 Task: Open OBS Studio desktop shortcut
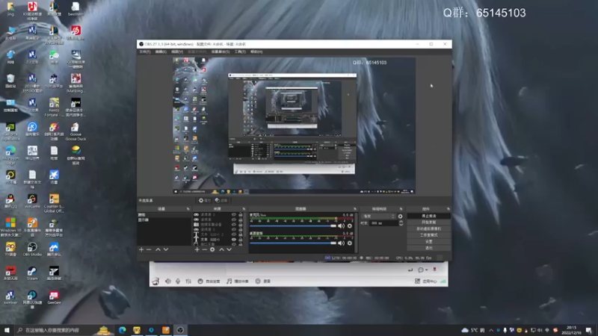[32, 249]
